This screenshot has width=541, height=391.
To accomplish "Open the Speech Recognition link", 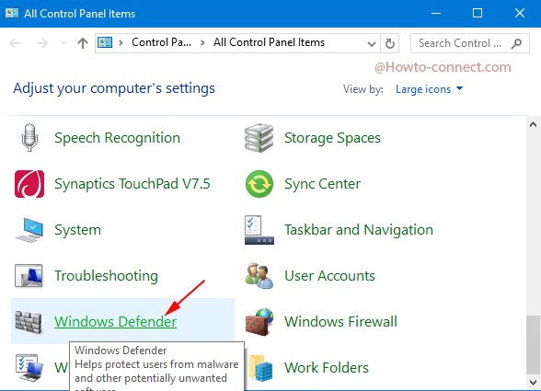I will pyautogui.click(x=117, y=138).
